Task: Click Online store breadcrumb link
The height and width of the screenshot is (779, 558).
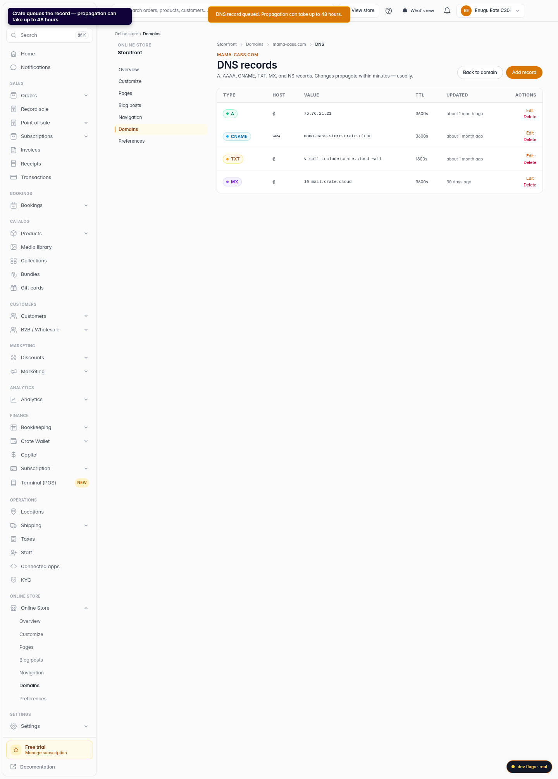Action: [126, 34]
